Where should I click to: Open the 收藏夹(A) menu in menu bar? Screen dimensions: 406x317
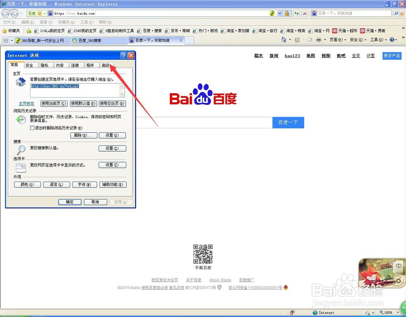click(x=66, y=22)
